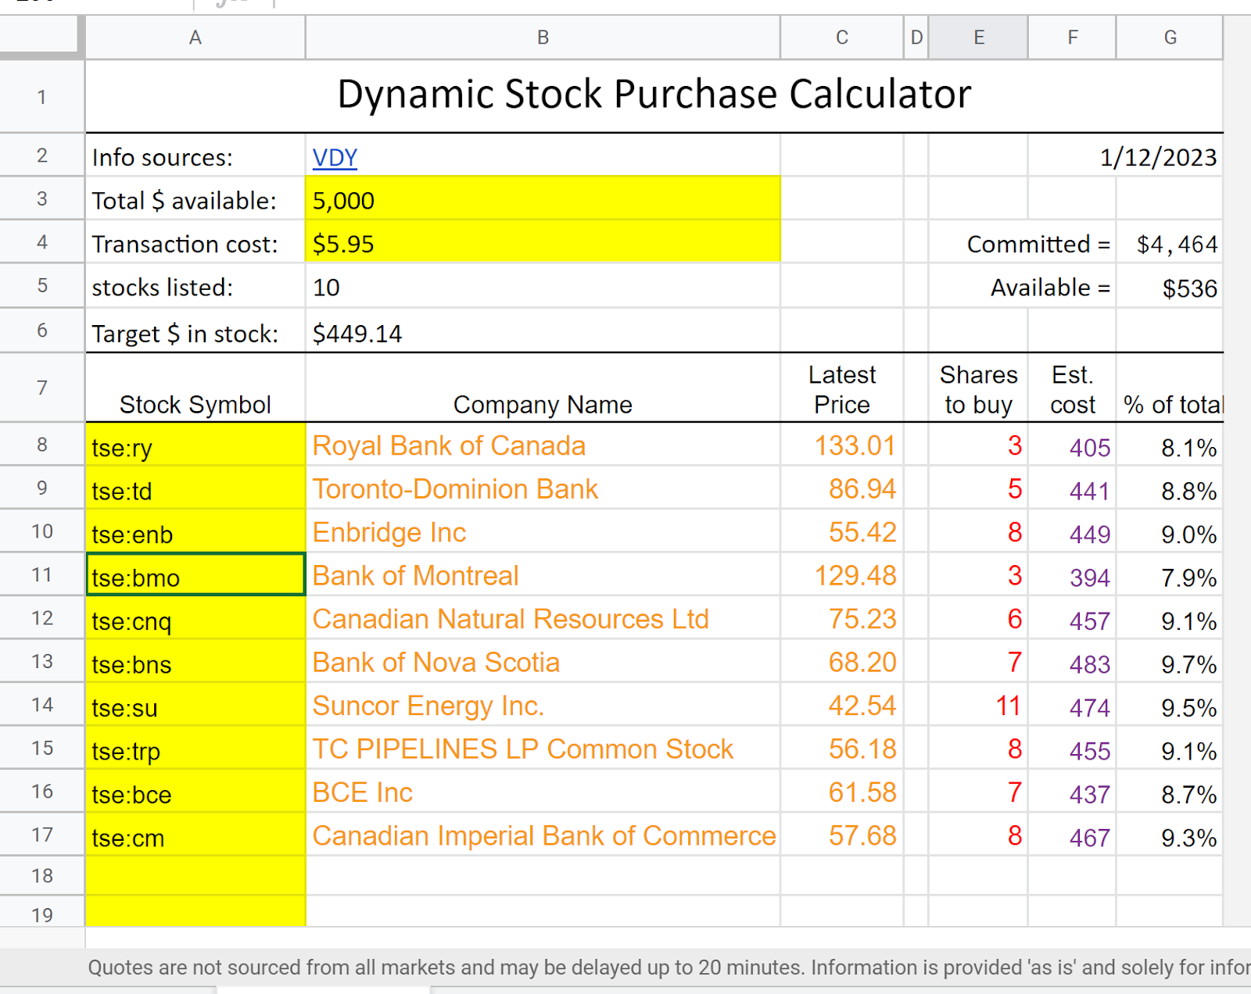Screen dimensions: 1251x994
Task: Select column A header
Action: [195, 38]
